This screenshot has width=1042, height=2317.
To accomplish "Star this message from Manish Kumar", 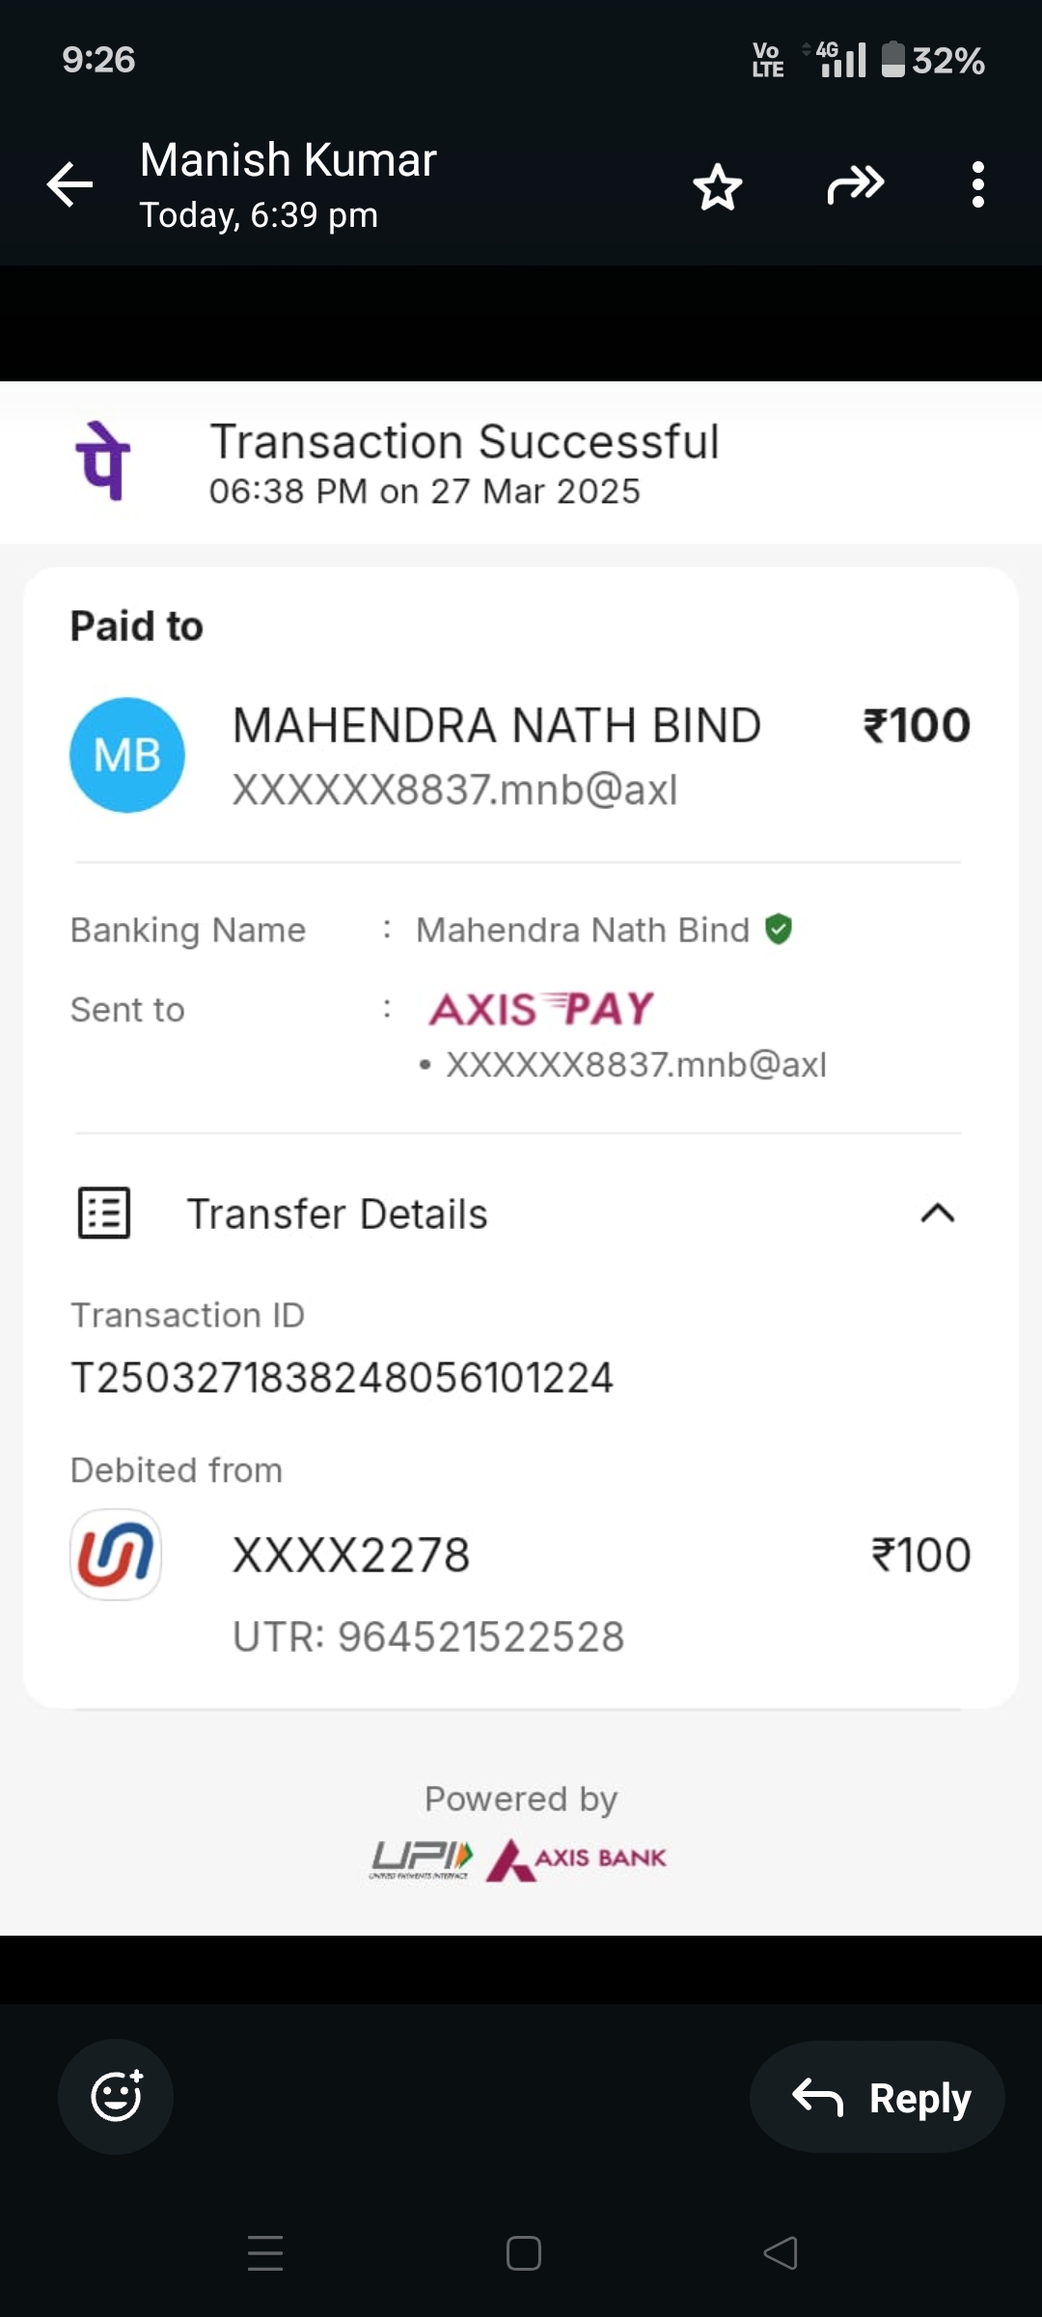I will (x=718, y=185).
